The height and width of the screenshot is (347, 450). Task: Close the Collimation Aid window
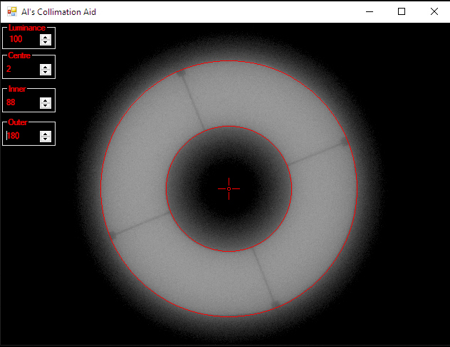(434, 12)
